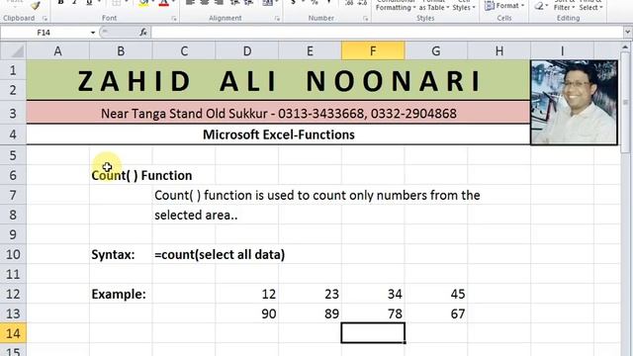Screen dimensions: 633x356
Task: Toggle Italic formatting
Action: pos(75,3)
